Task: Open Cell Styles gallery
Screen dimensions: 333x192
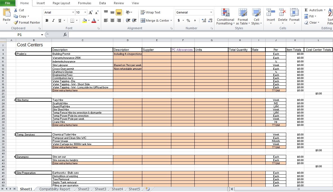Action: [256, 17]
